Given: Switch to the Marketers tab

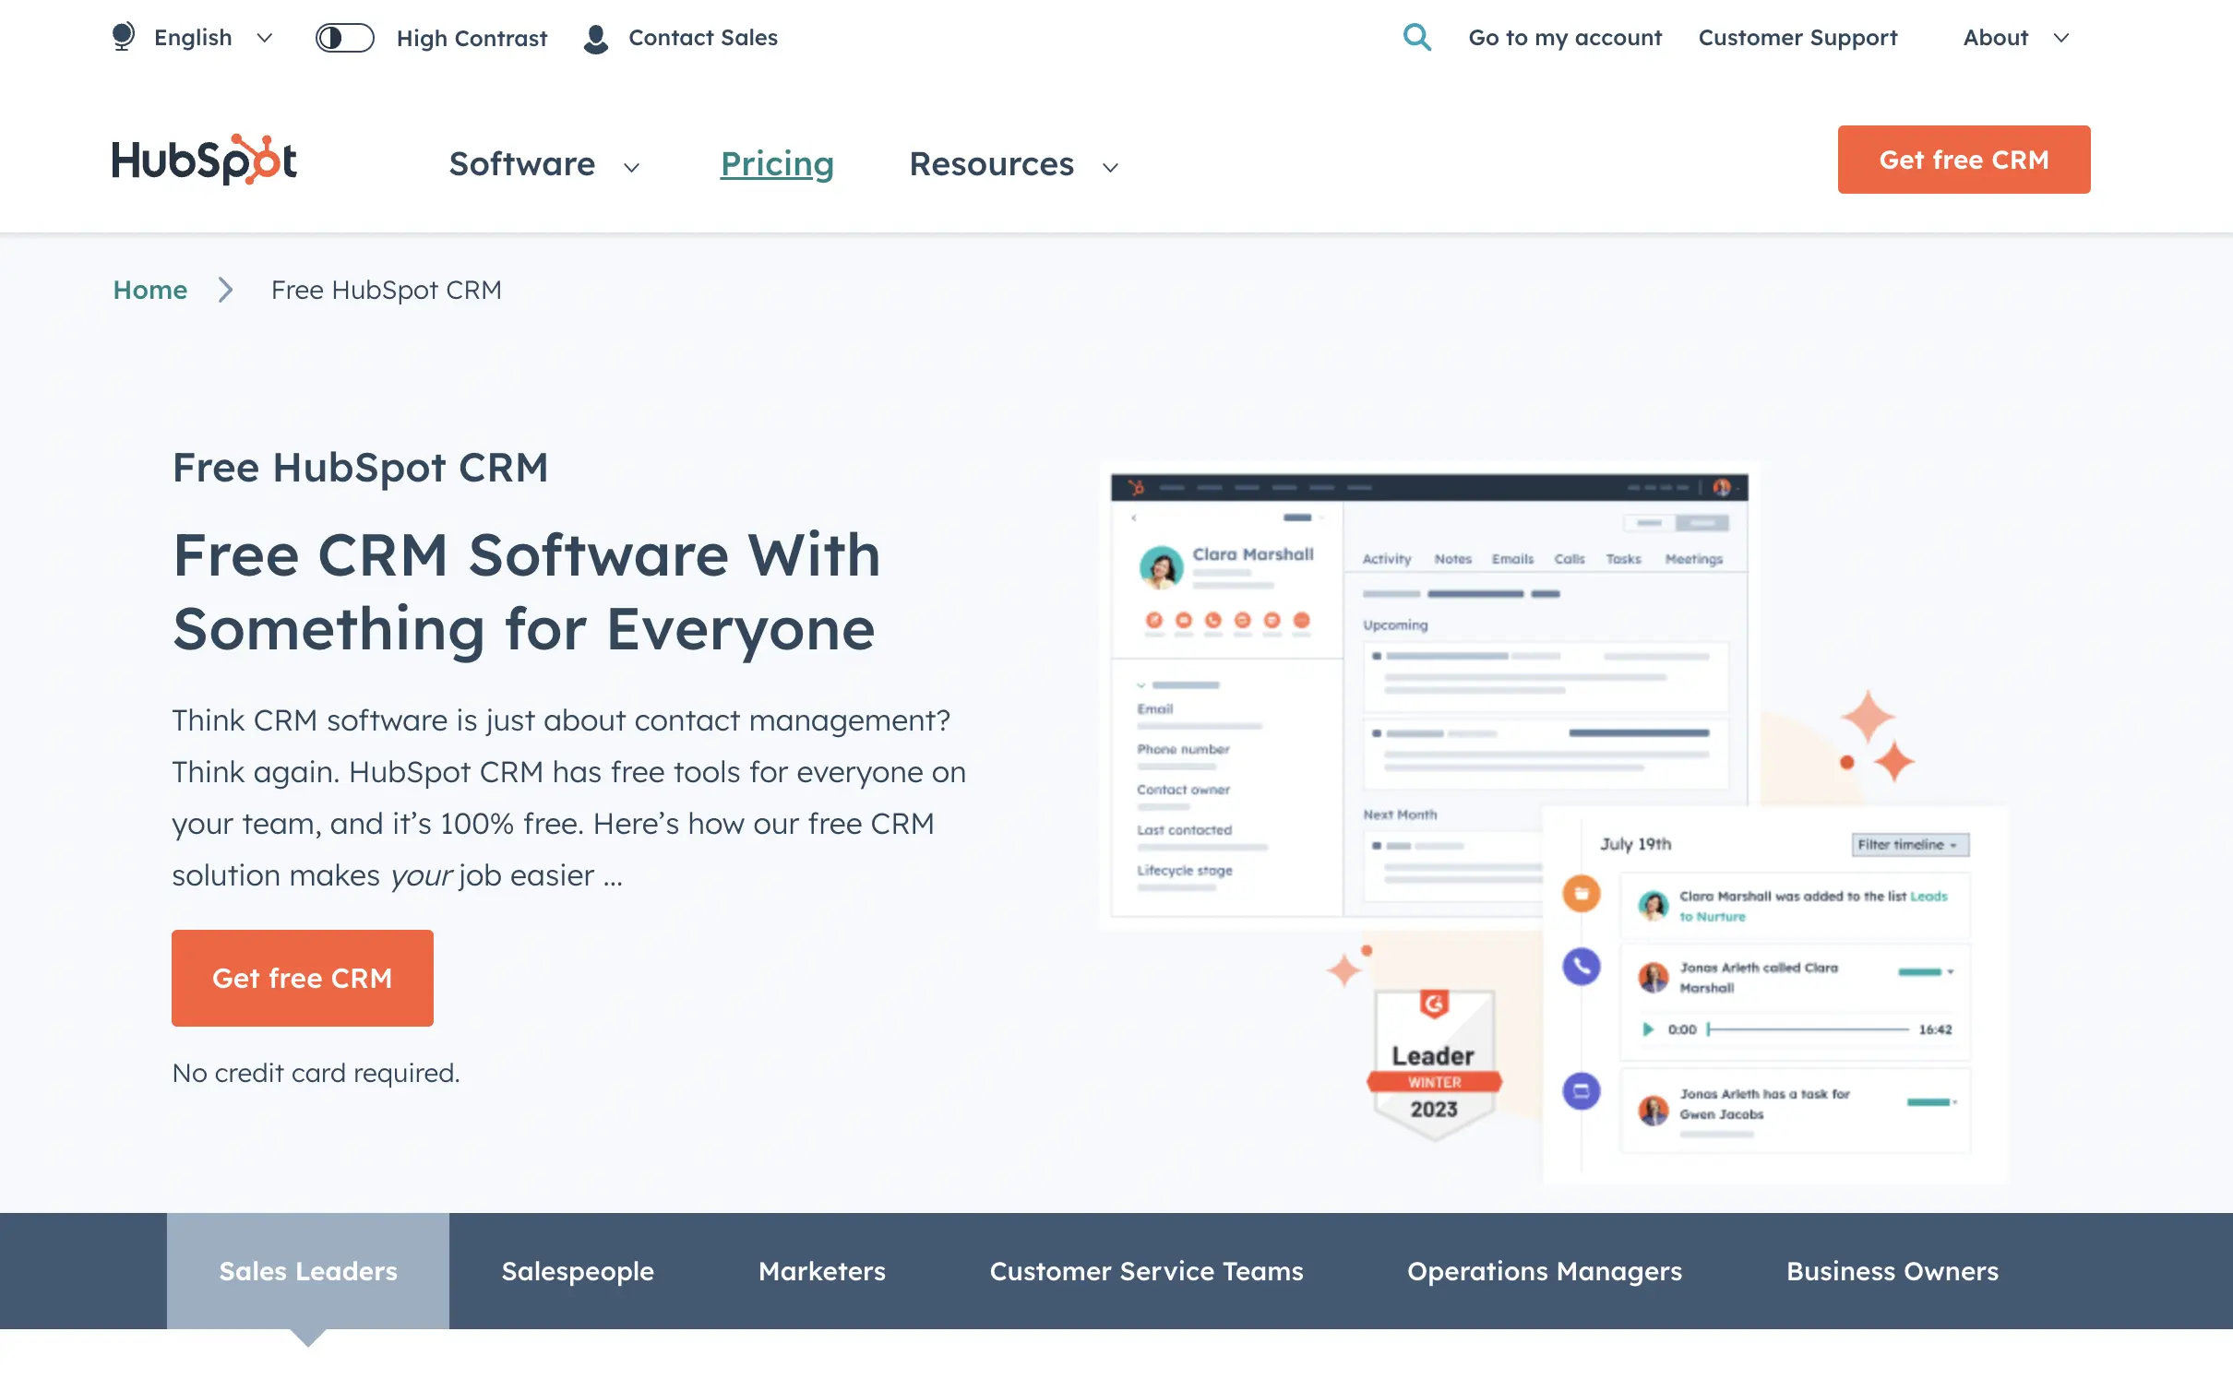Looking at the screenshot, I should point(822,1271).
